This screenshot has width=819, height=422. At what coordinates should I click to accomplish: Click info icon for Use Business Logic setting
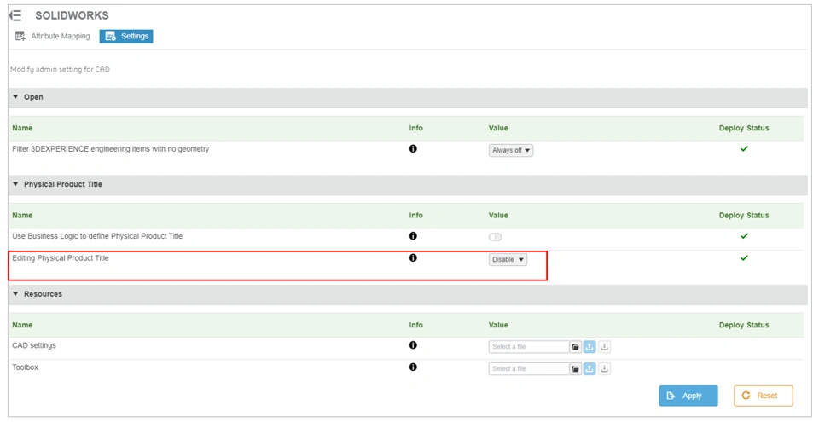click(x=413, y=236)
